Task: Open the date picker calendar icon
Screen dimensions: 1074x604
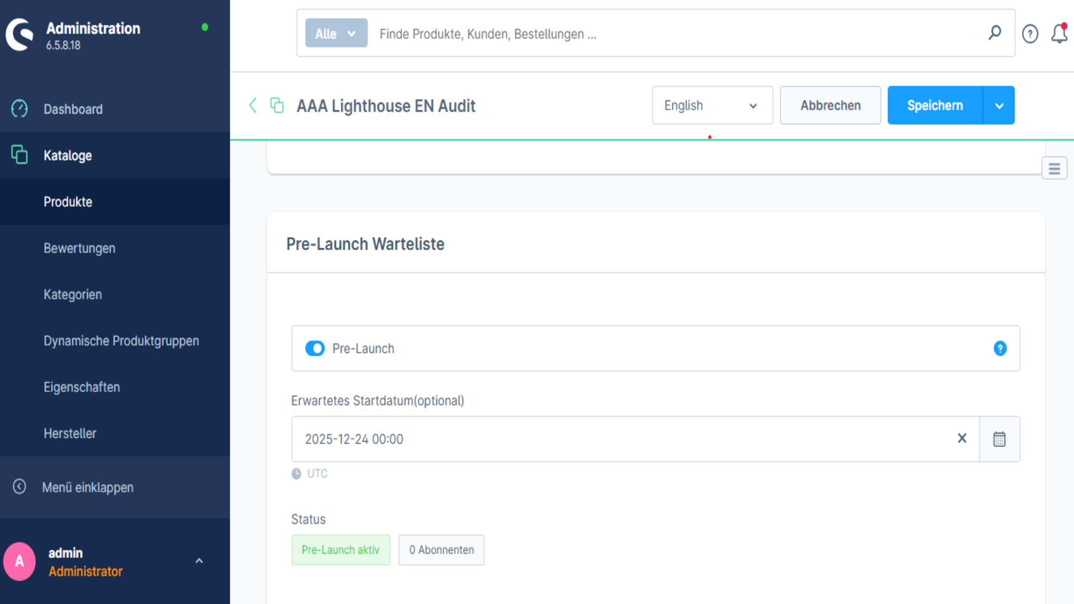Action: [x=1000, y=438]
